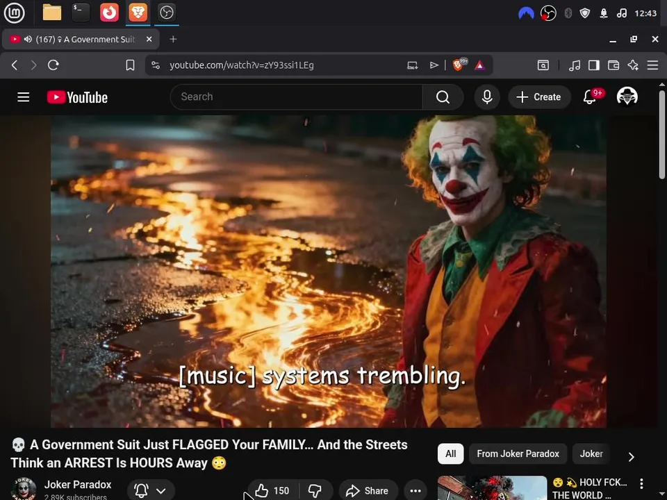
Task: Mute the tab via speaker icon
Action: 28,39
